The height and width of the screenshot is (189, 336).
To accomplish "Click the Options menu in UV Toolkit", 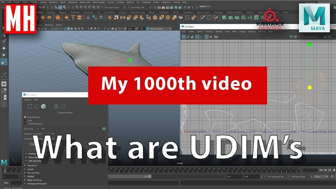I will [x=27, y=100].
